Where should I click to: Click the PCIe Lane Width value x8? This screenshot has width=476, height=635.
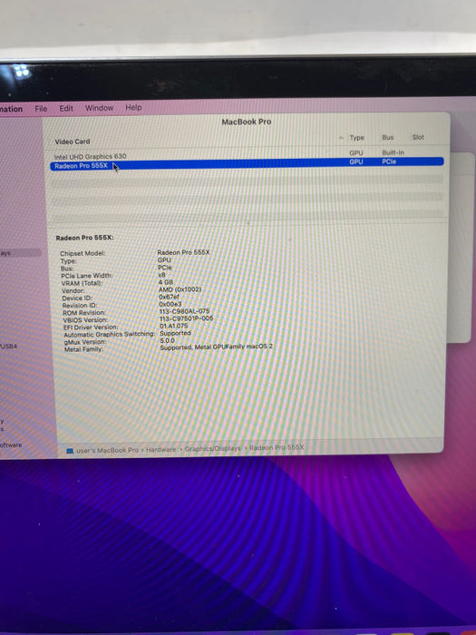point(161,275)
